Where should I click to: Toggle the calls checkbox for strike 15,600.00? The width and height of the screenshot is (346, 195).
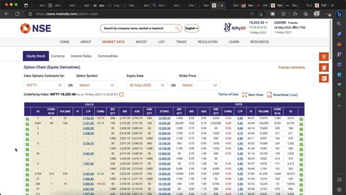click(x=28, y=134)
